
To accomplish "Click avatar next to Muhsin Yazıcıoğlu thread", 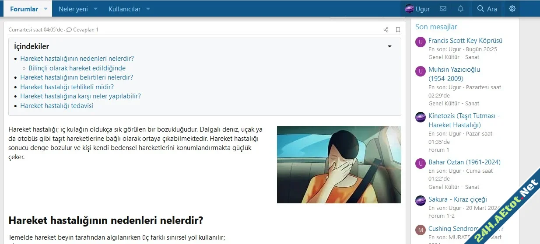I will click(x=421, y=71).
